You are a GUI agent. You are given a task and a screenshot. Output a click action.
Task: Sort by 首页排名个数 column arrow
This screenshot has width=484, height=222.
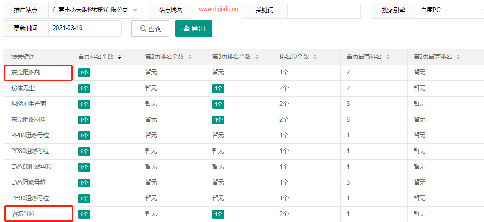119,57
